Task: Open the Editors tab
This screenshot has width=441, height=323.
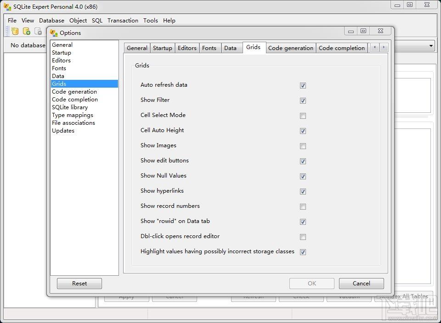Action: 187,48
